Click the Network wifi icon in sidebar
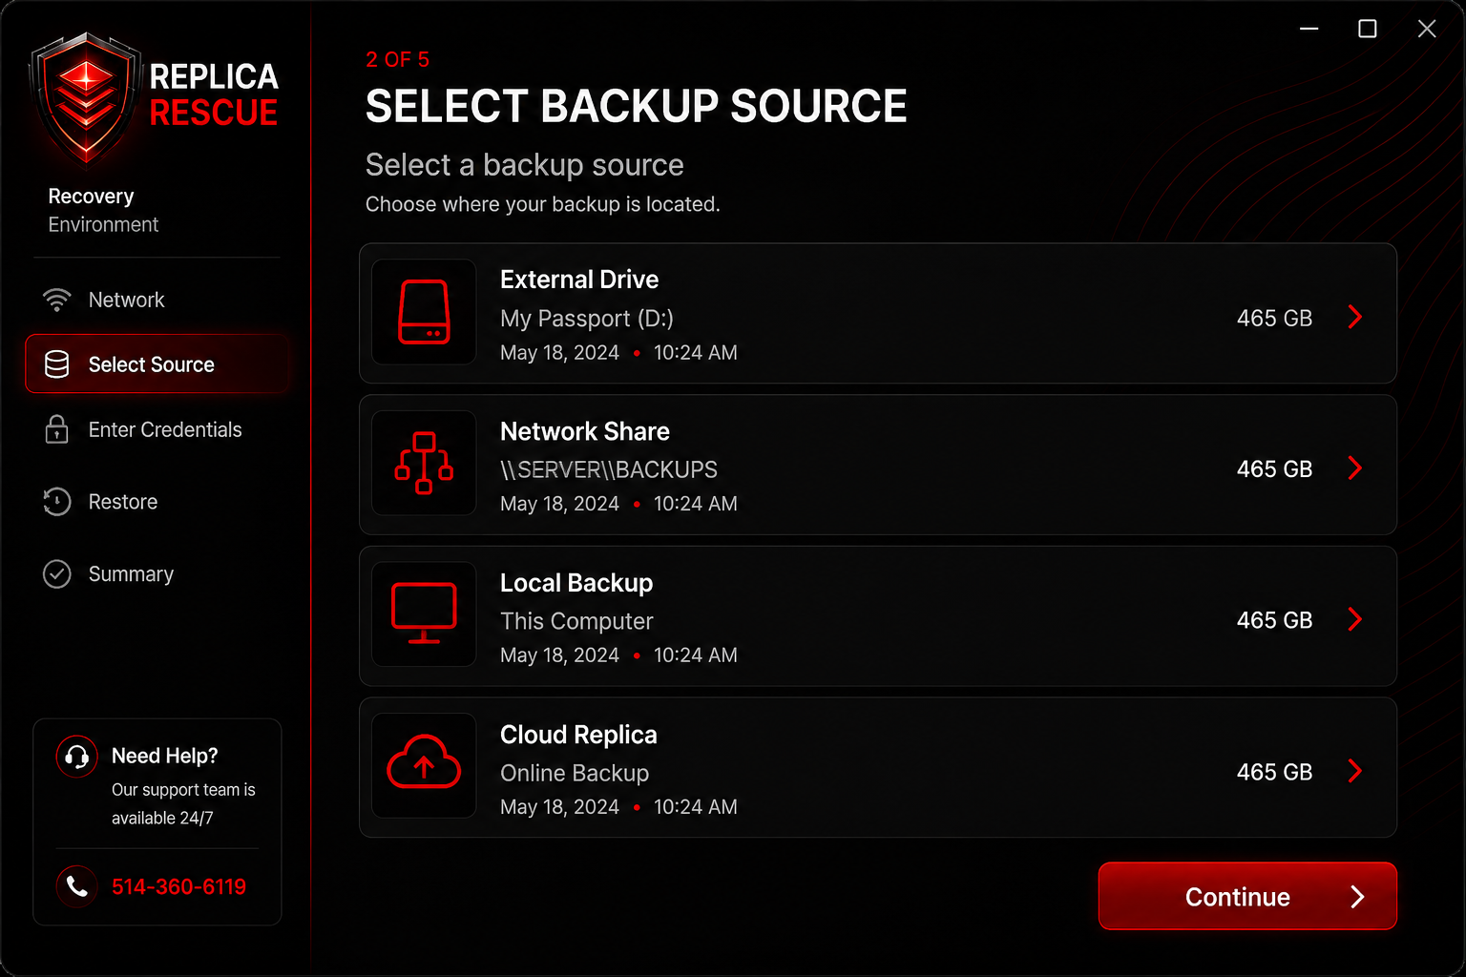 tap(57, 300)
